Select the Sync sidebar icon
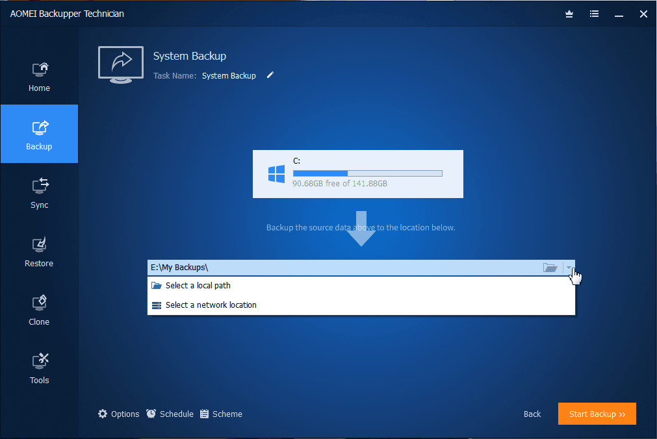This screenshot has width=657, height=439. (40, 186)
